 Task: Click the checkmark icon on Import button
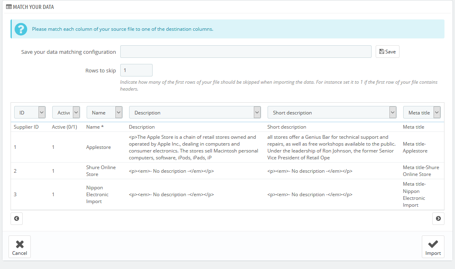pyautogui.click(x=433, y=244)
